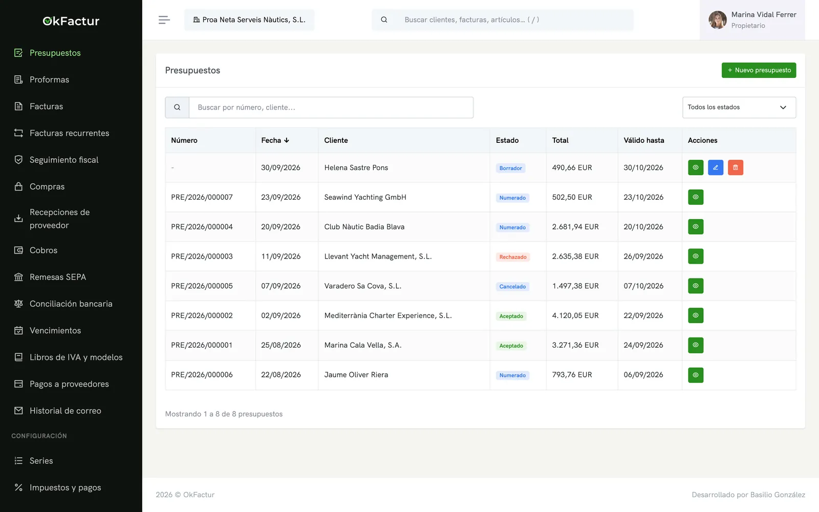
Task: Focus the Buscar por número, cliente field
Action: tap(331, 108)
